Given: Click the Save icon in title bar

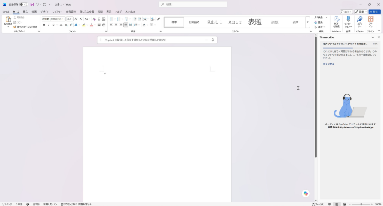Looking at the screenshot, I should coord(32,4).
